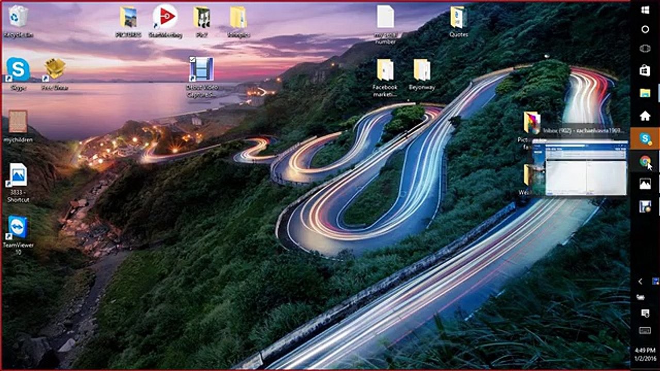Viewport: 660px width, 371px height.
Task: Click the Chrome taskbar icon
Action: tap(645, 161)
